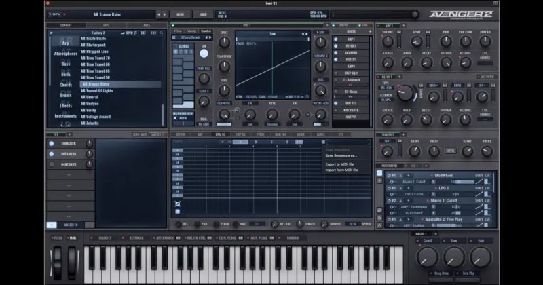Image resolution: width=543 pixels, height=285 pixels.
Task: Add a new SHAPER module tab
Action: coord(403,134)
